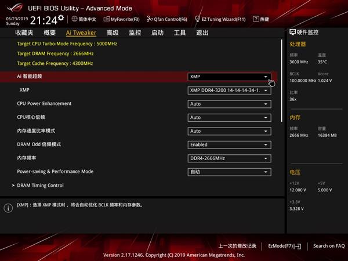
Task: Click the 100.0000 MHz BCLK value
Action: pyautogui.click(x=303, y=81)
